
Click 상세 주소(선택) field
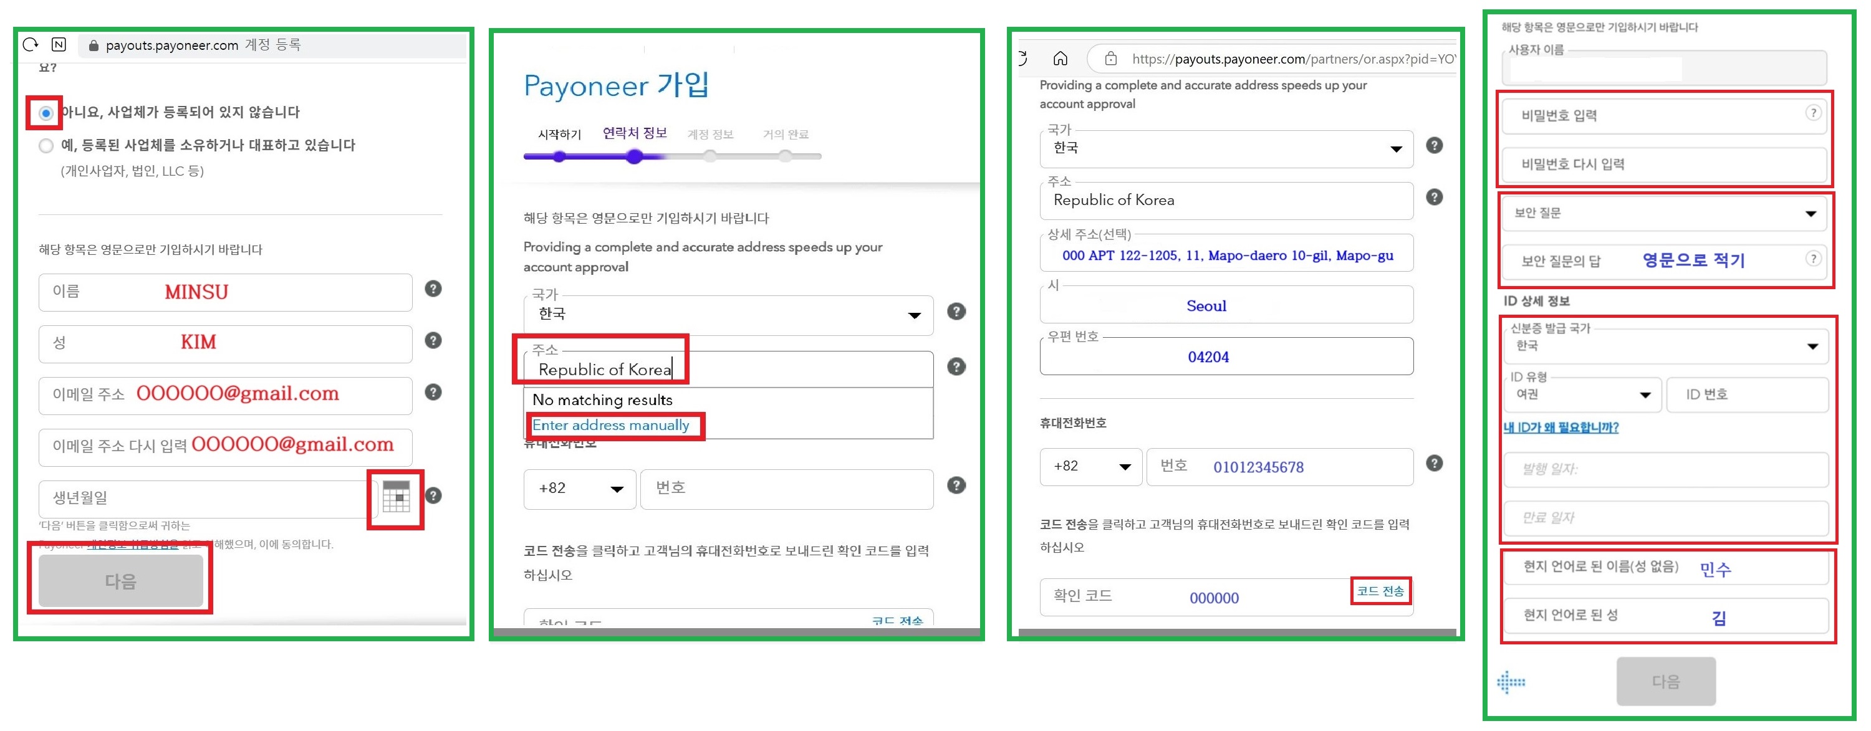tap(1227, 254)
